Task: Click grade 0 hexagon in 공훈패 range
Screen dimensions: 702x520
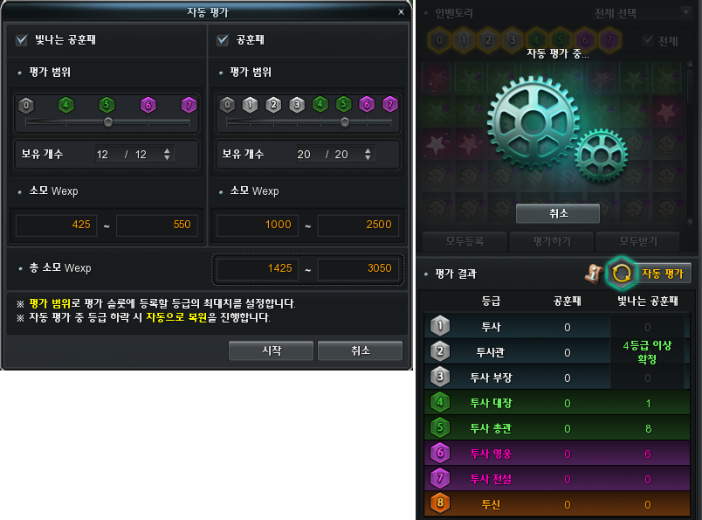Action: tap(227, 105)
